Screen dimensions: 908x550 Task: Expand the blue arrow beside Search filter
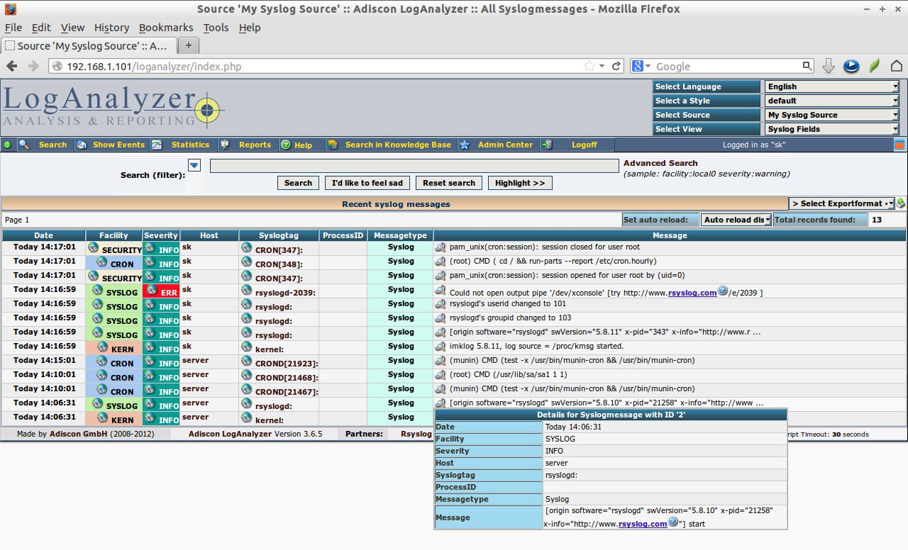pos(194,165)
